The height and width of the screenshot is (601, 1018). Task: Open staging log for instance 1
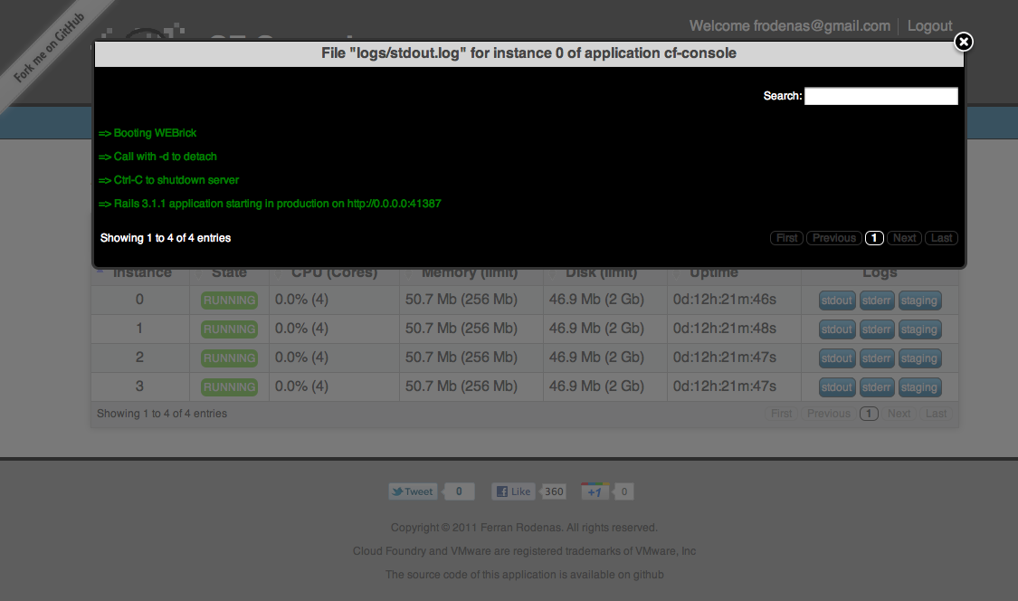[919, 329]
